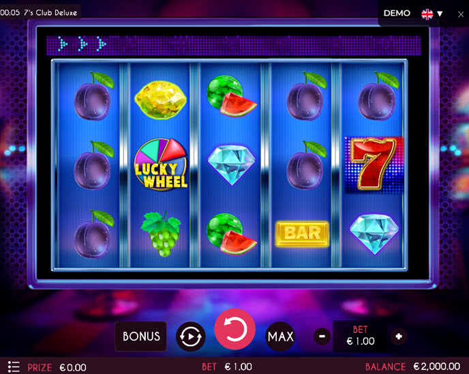Click the DEMO label
This screenshot has height=374, width=469.
(x=397, y=13)
